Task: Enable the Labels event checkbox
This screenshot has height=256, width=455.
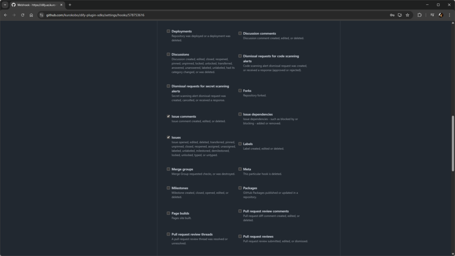Action: click(x=240, y=144)
